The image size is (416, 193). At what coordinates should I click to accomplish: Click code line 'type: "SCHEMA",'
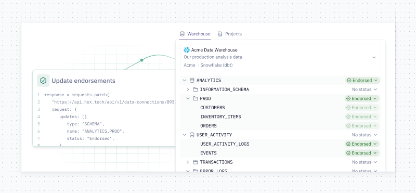pos(86,124)
